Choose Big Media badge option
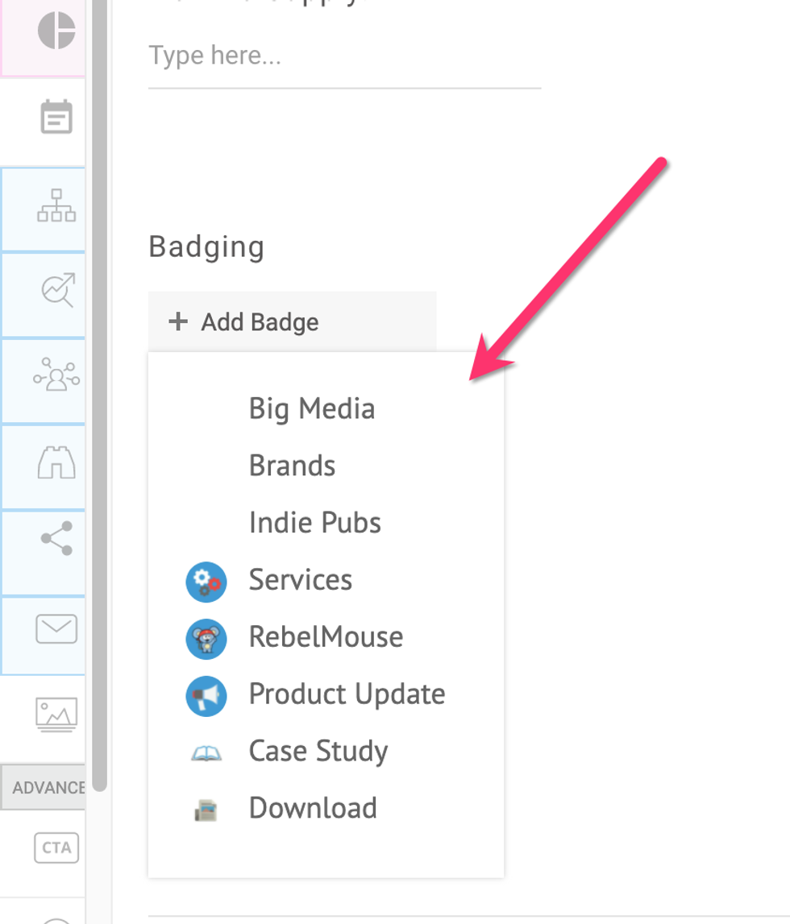 pyautogui.click(x=311, y=408)
